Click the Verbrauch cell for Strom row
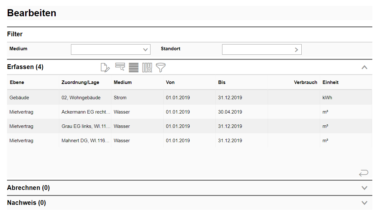 tap(293, 98)
